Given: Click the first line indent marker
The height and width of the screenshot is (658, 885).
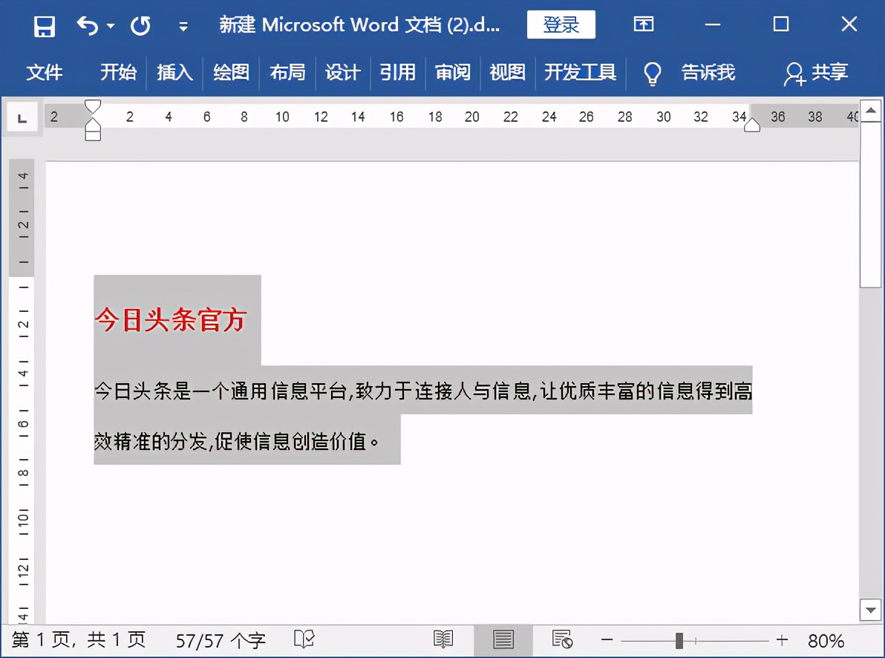Looking at the screenshot, I should coord(93,106).
